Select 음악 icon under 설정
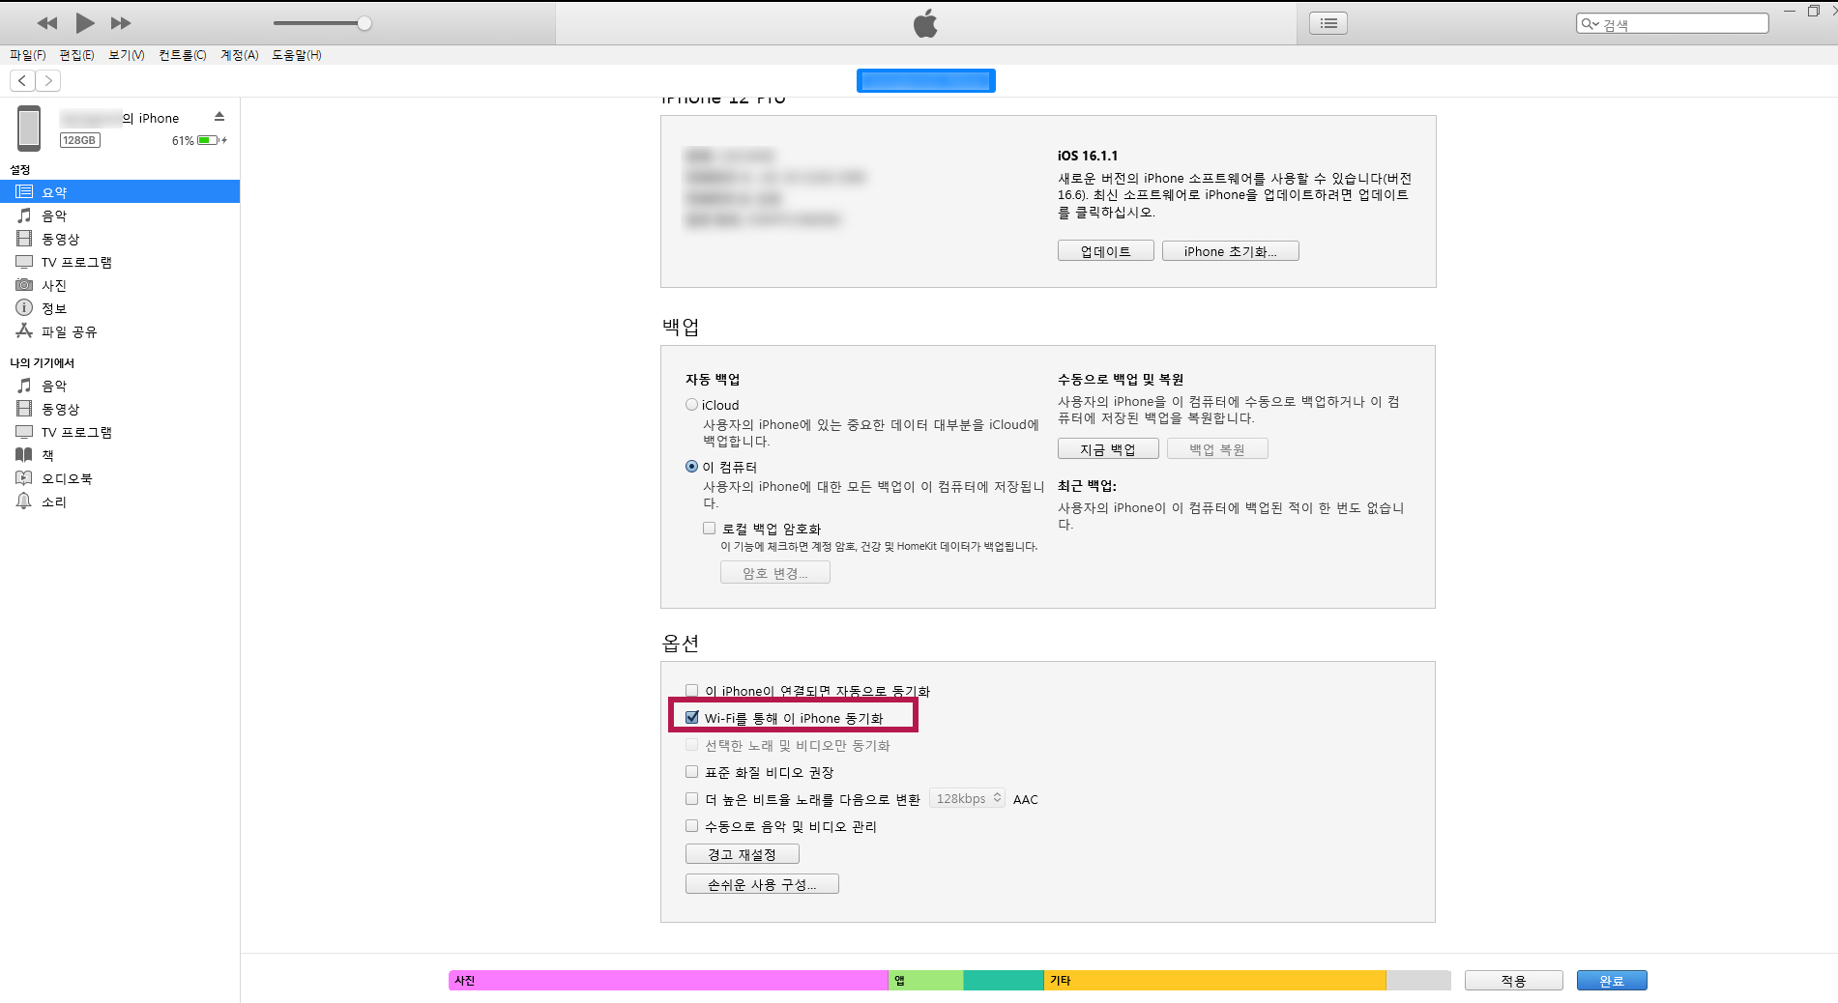This screenshot has height=1003, width=1838. [24, 215]
